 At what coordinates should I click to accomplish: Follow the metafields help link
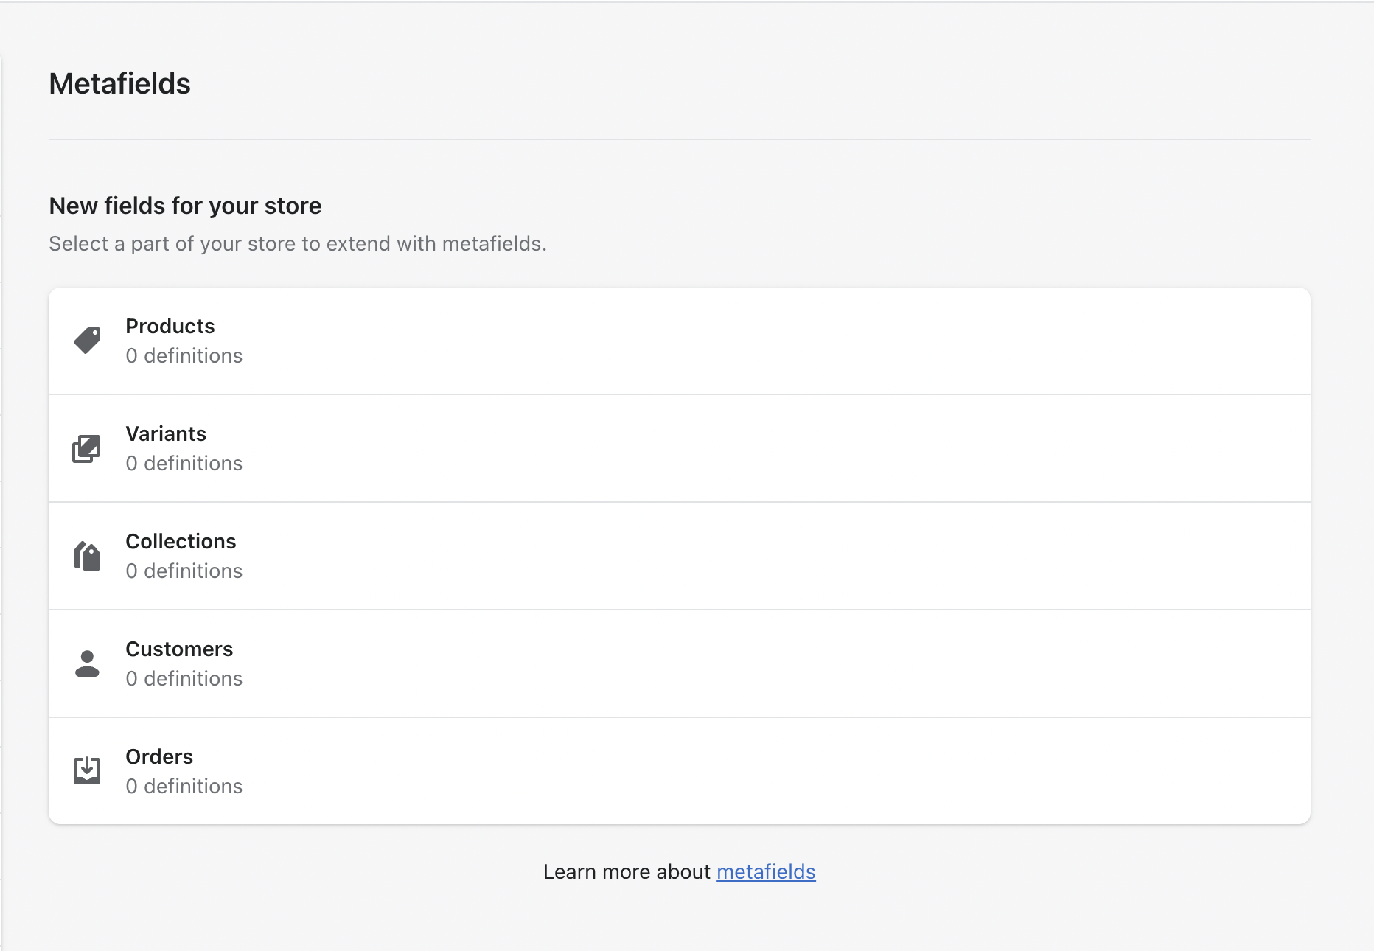(x=765, y=871)
